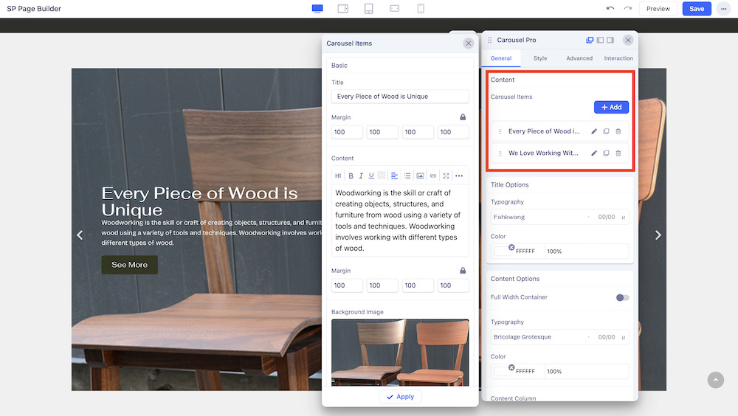The height and width of the screenshot is (416, 738).
Task: Switch to the Style tab
Action: click(540, 58)
